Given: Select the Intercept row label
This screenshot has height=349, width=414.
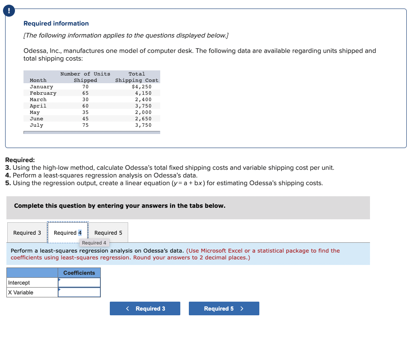Looking at the screenshot, I should pyautogui.click(x=20, y=282).
